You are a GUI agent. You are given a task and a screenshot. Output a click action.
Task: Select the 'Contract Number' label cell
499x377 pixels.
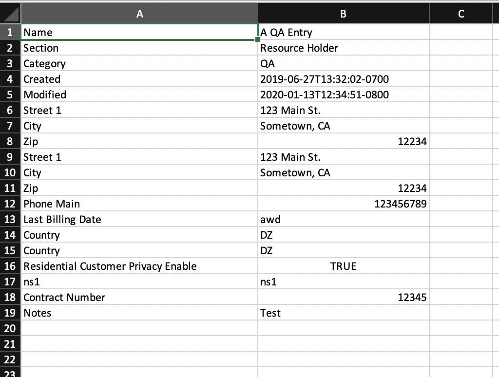point(139,298)
